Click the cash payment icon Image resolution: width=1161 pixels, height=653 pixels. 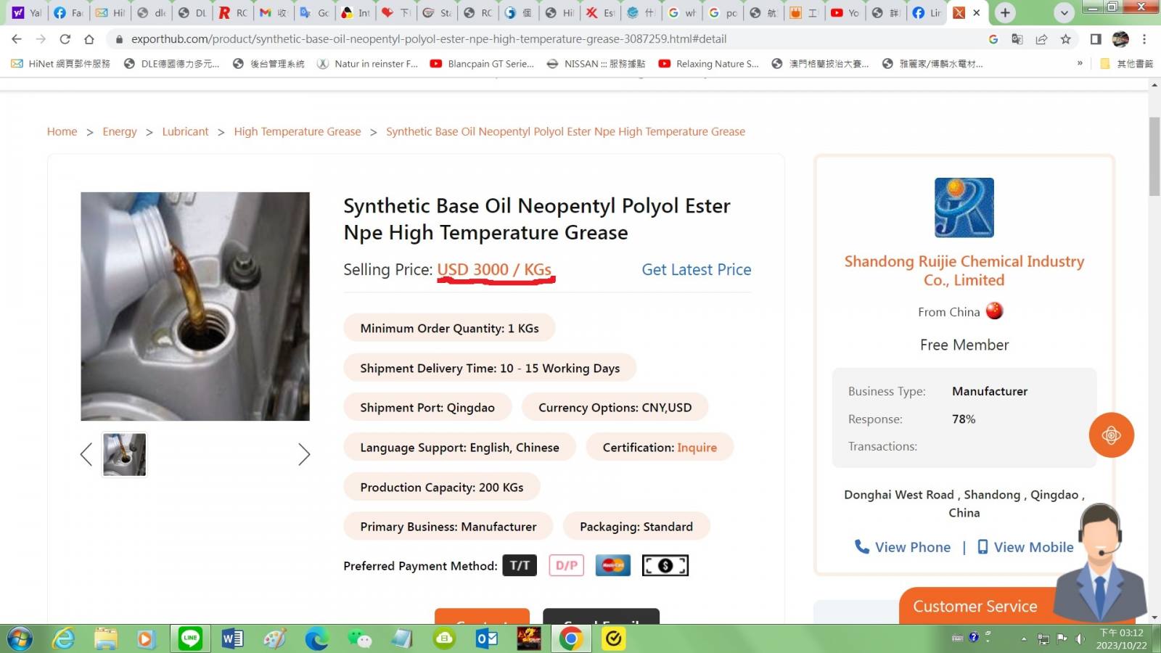[x=665, y=565]
